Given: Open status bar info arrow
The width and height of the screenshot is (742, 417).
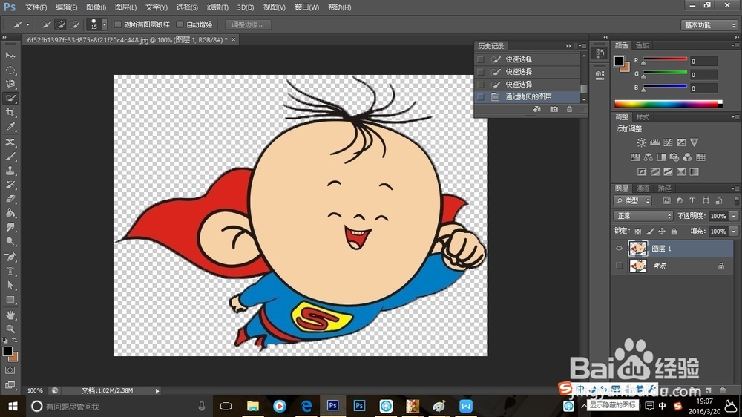Looking at the screenshot, I should (x=157, y=391).
